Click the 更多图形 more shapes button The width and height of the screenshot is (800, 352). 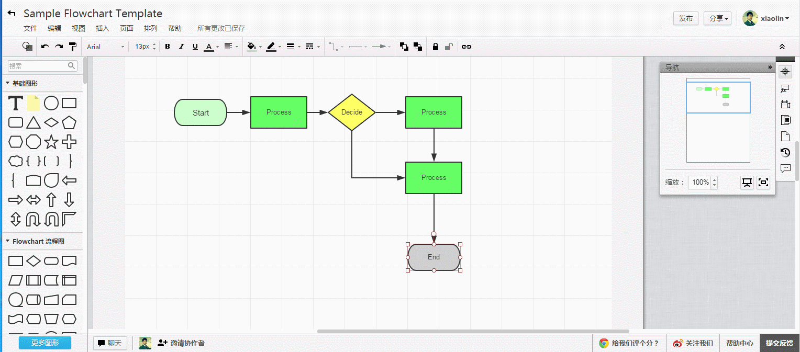tap(45, 343)
